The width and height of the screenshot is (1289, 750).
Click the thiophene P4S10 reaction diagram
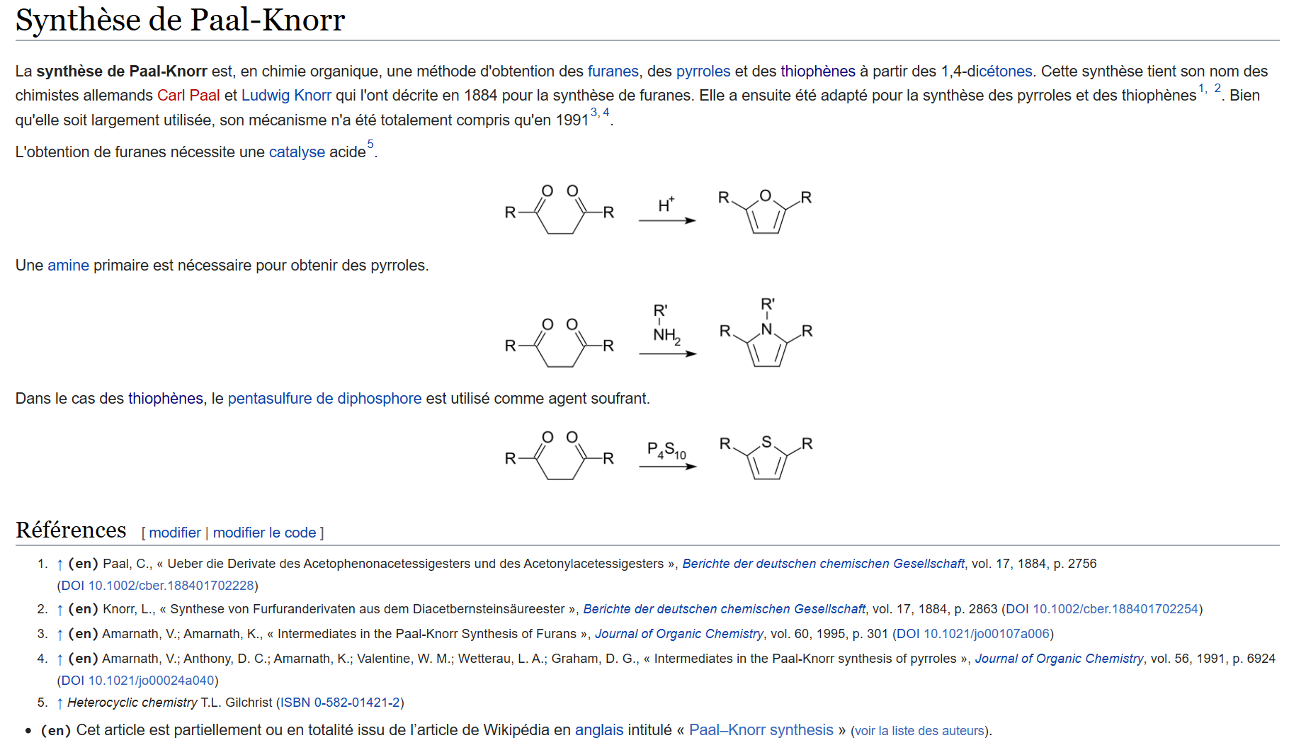pos(658,456)
